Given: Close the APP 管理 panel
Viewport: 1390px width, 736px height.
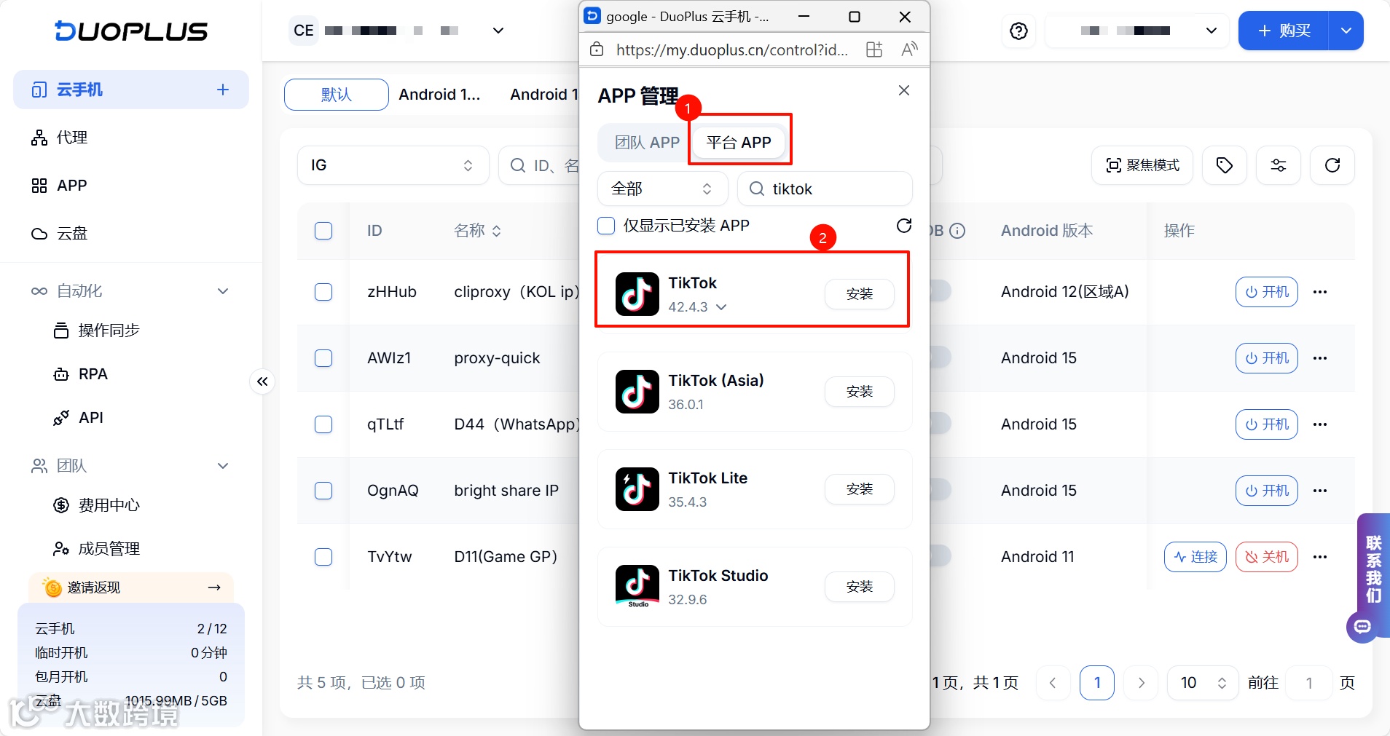Looking at the screenshot, I should [x=904, y=90].
